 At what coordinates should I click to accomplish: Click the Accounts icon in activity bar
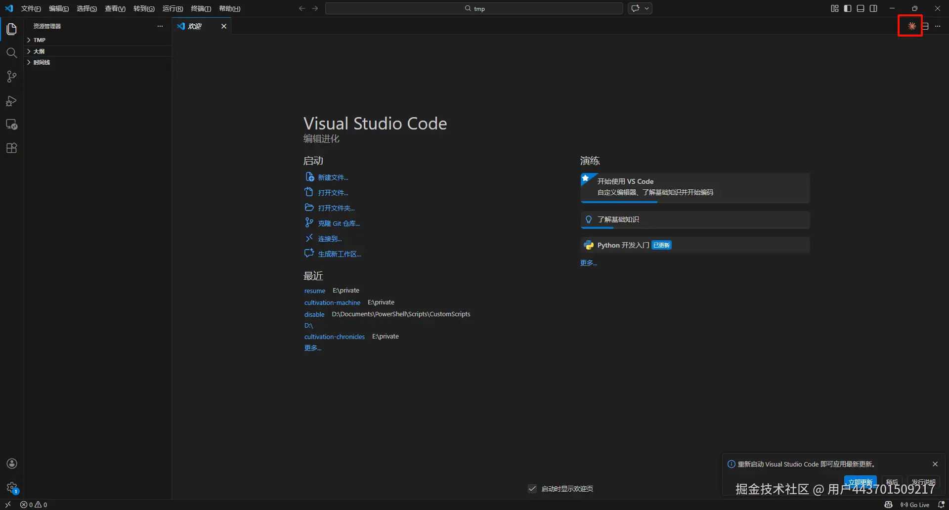click(x=11, y=464)
